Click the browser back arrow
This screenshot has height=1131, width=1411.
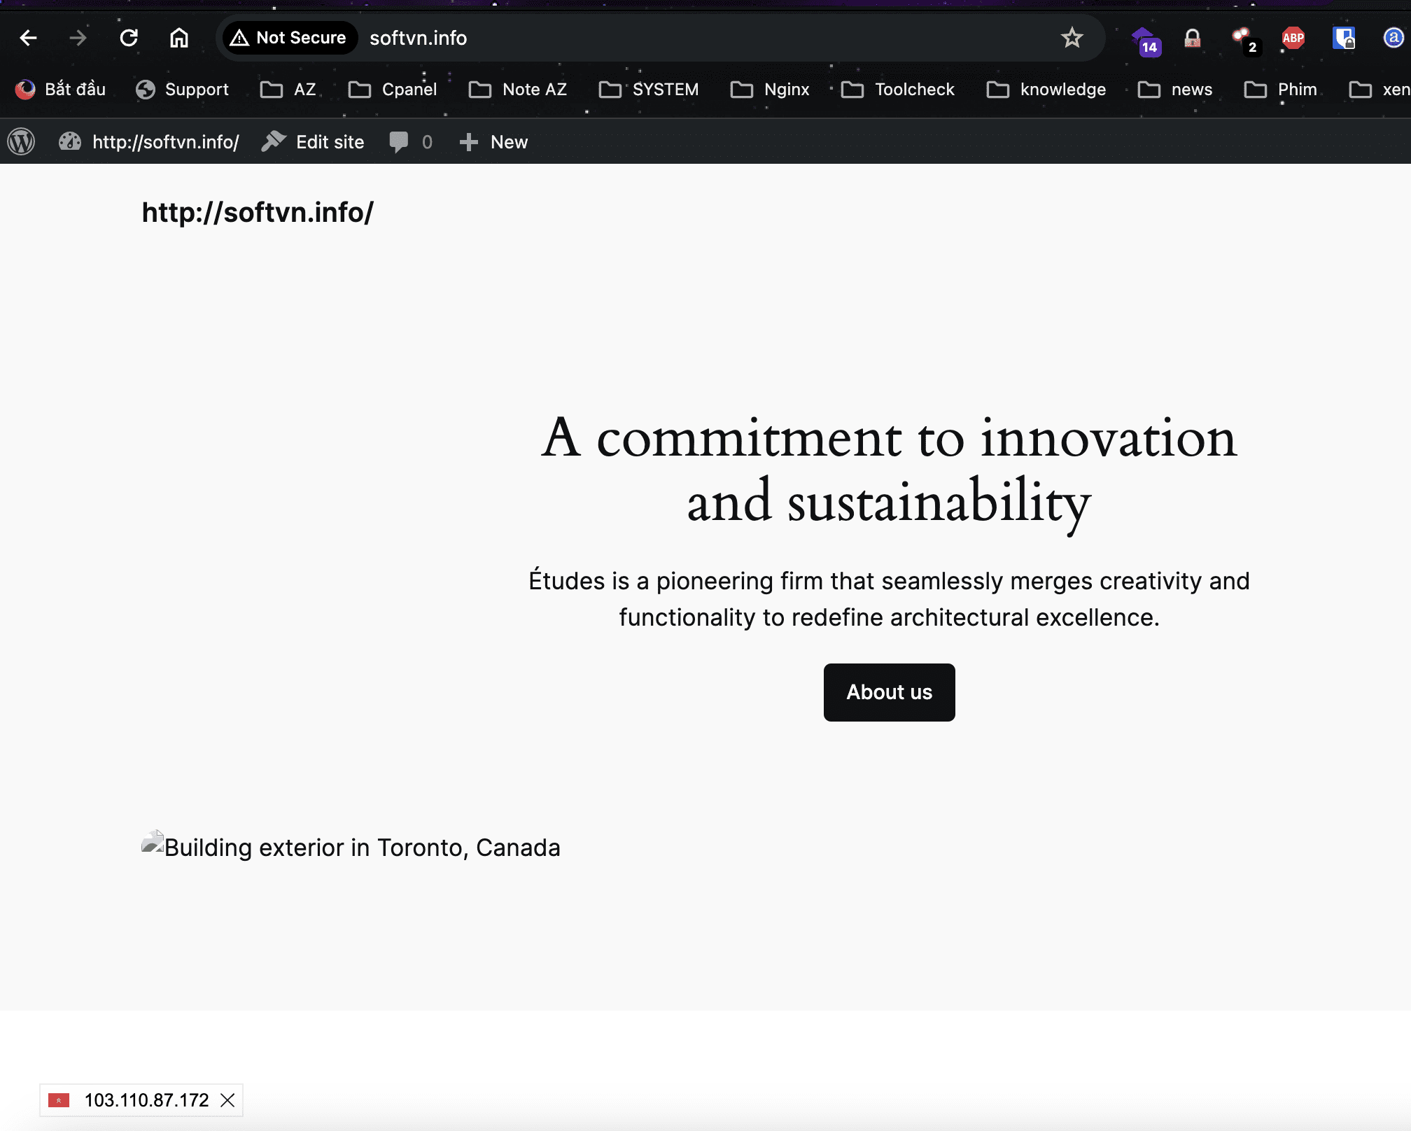pos(28,38)
